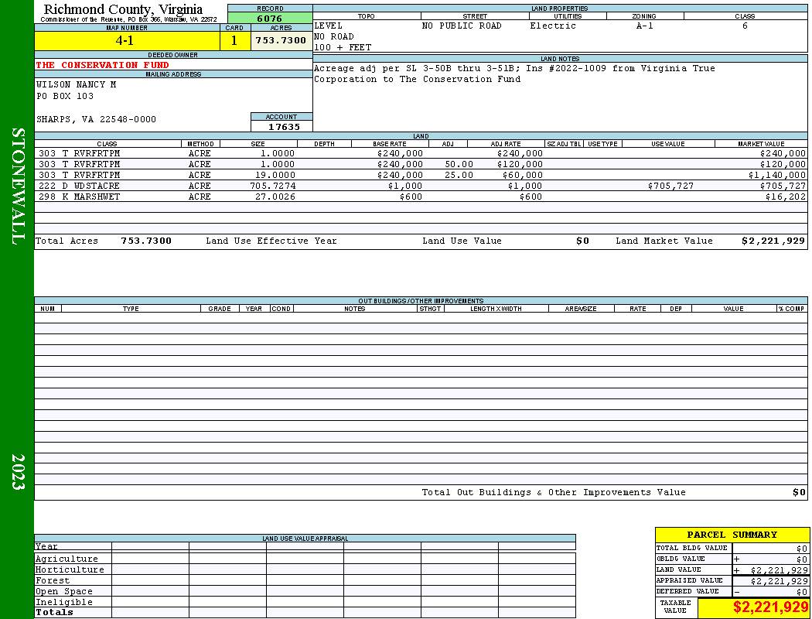812x619 pixels.
Task: Click Land Use Value $0
Action: click(582, 241)
